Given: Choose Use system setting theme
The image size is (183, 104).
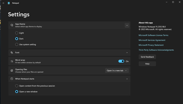Looking at the screenshot, I should (17, 44).
